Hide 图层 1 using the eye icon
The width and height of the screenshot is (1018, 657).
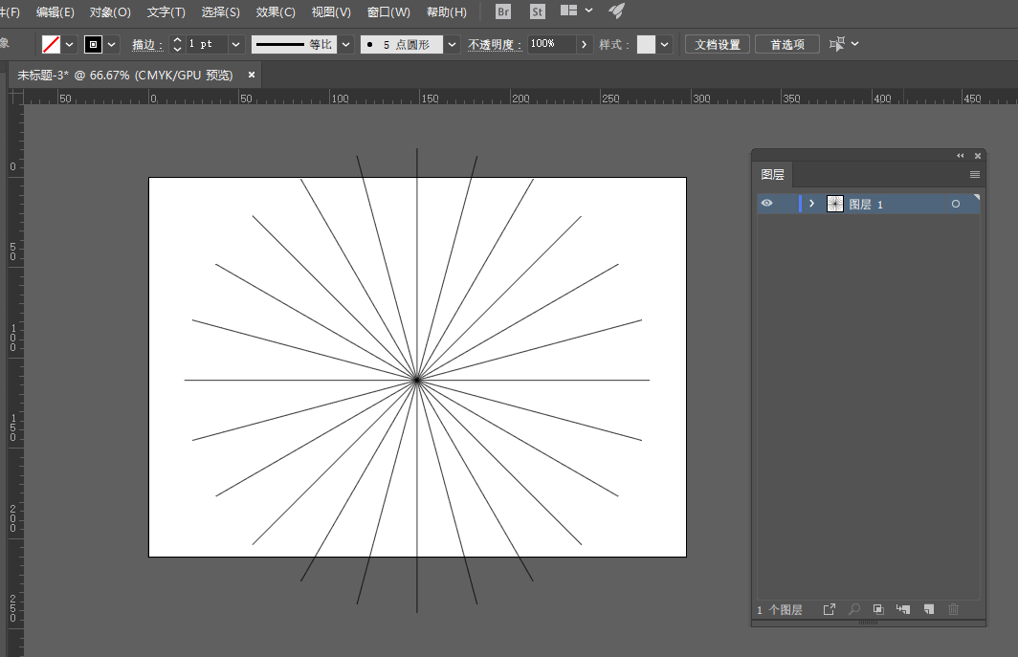coord(766,203)
